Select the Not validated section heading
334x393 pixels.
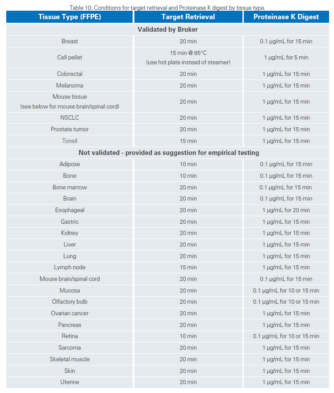pyautogui.click(x=168, y=153)
